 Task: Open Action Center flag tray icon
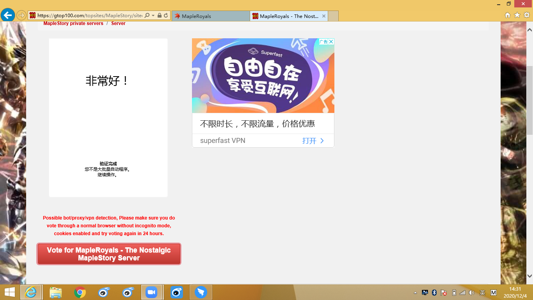click(x=444, y=293)
